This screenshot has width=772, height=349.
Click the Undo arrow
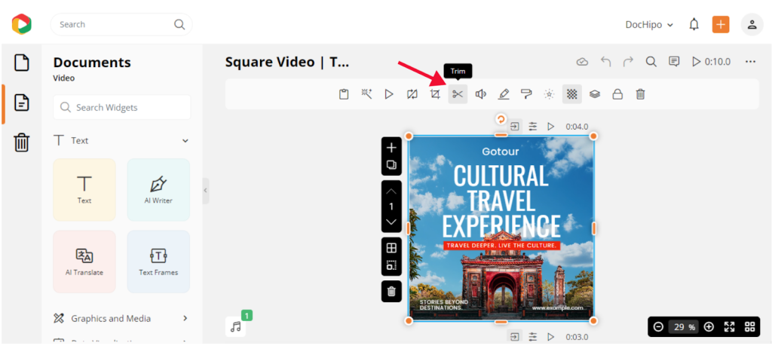[605, 62]
